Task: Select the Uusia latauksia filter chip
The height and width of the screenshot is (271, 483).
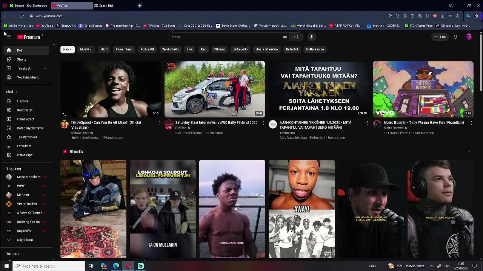Action: point(267,49)
